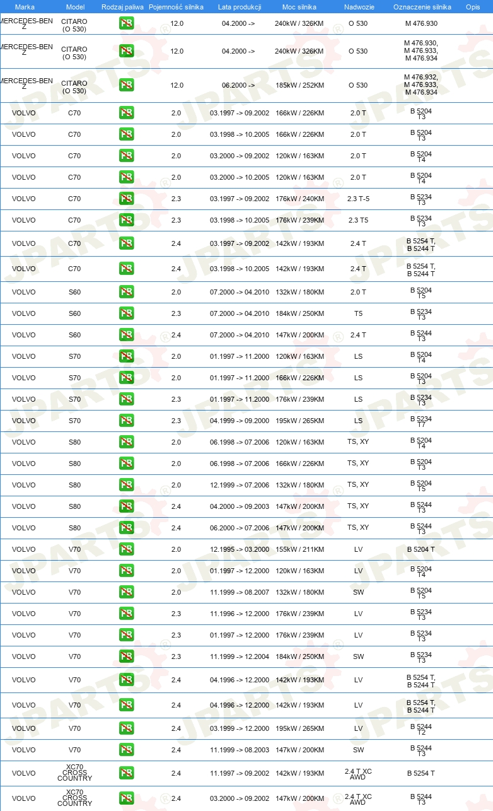The width and height of the screenshot is (493, 811).
Task: Click fuel icon in V70 147kW/200KM SW row
Action: click(126, 750)
